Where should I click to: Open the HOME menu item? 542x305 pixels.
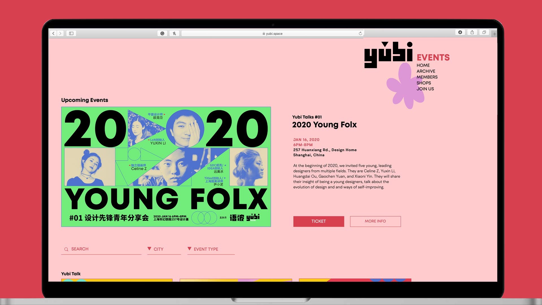point(423,65)
